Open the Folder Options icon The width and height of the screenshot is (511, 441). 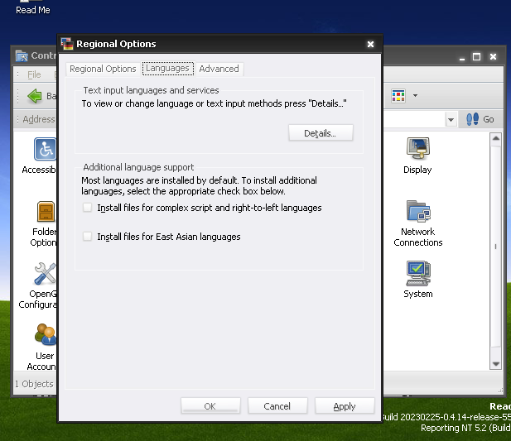pyautogui.click(x=46, y=212)
